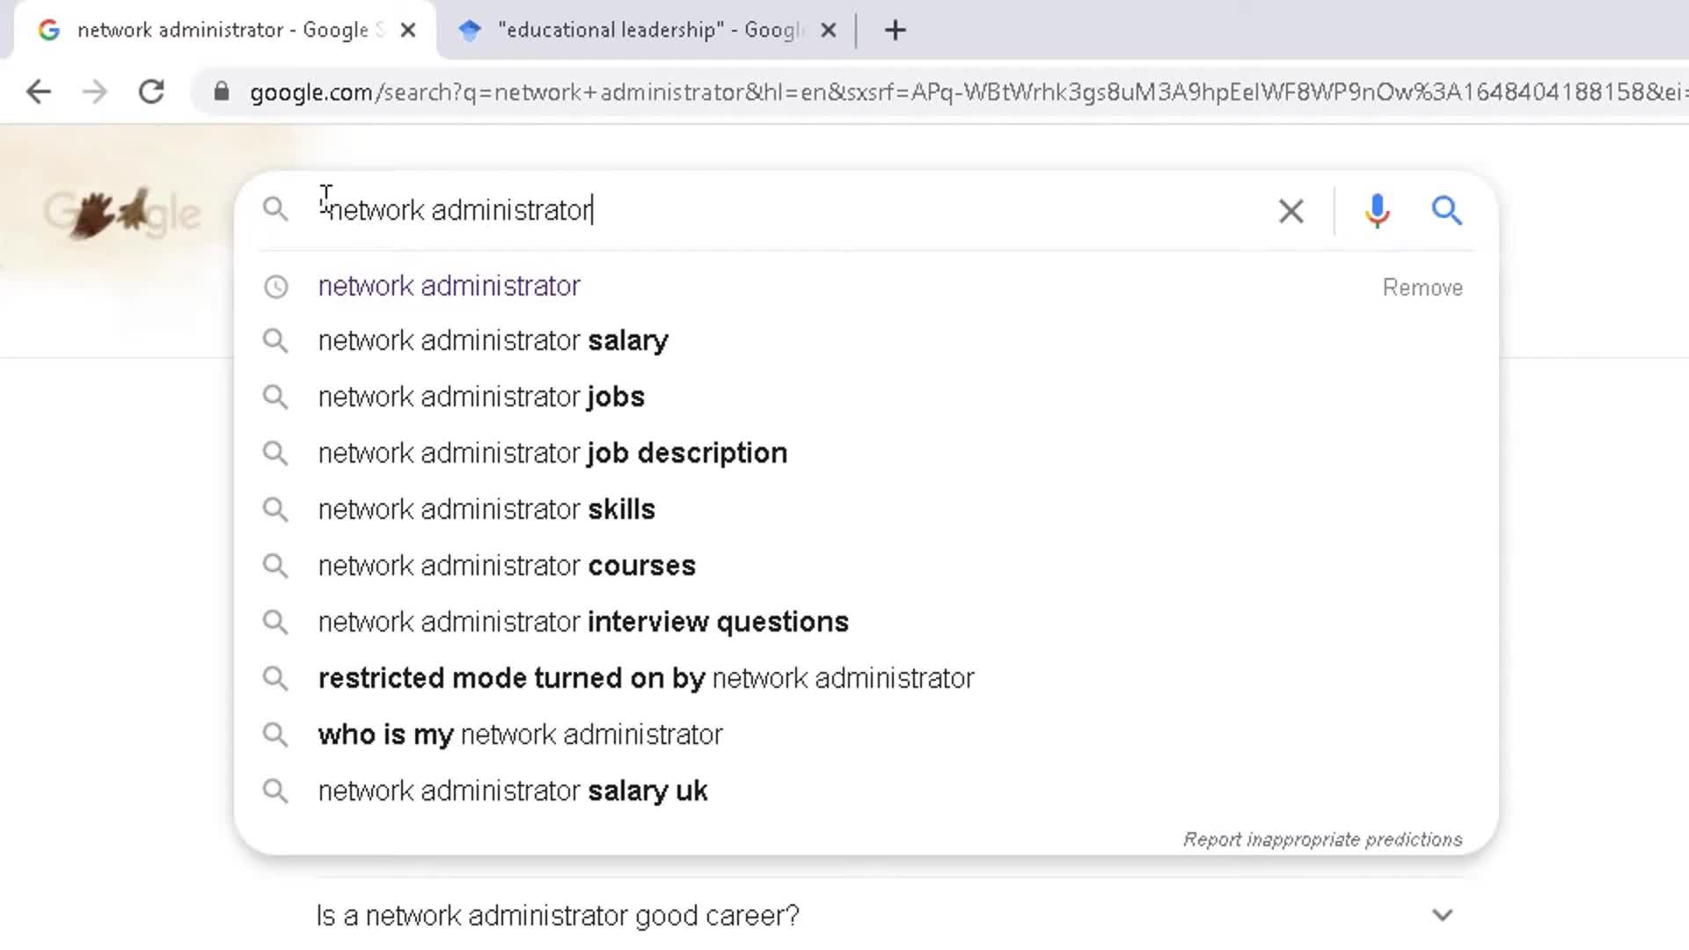Click inside the search text field
Viewport: 1689px width, 950px height.
point(792,211)
